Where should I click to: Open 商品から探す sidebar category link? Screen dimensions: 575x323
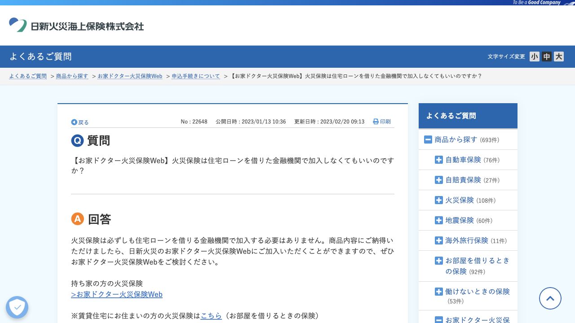coord(456,140)
